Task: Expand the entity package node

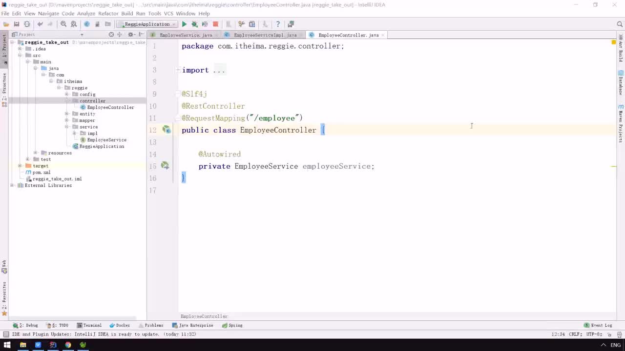Action: [67, 114]
